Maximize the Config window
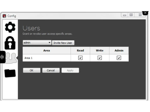This screenshot has width=150, height=112. pyautogui.click(x=131, y=15)
